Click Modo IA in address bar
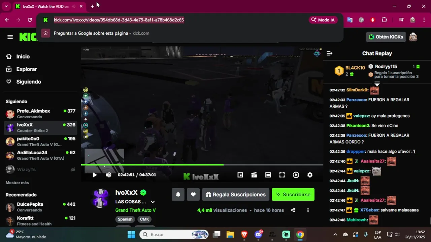The image size is (431, 242). (x=323, y=20)
